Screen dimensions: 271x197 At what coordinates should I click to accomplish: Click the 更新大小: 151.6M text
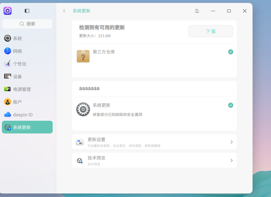point(95,36)
